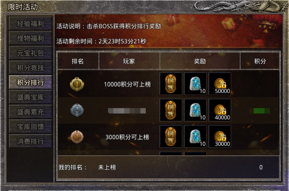Click the gold rank 1 medal

point(77,84)
